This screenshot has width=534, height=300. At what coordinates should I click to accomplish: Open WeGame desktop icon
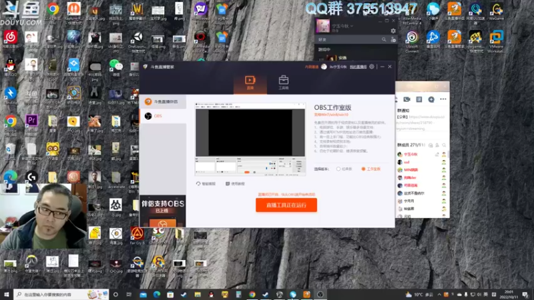(x=496, y=11)
